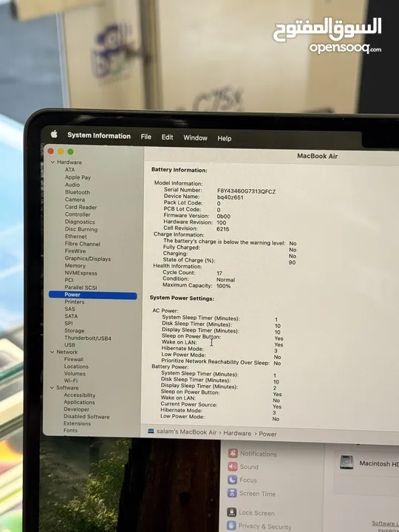
Task: Select SPI in the sidebar
Action: pyautogui.click(x=69, y=323)
